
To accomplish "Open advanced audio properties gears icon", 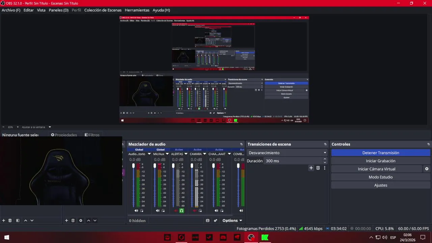I will pyautogui.click(x=216, y=220).
